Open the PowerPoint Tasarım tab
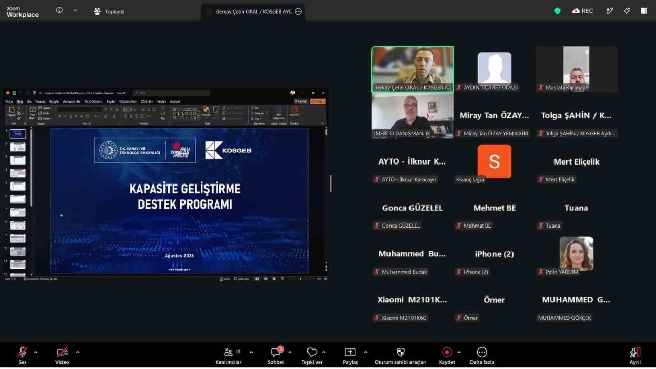This screenshot has height=369, width=656. 40,101
